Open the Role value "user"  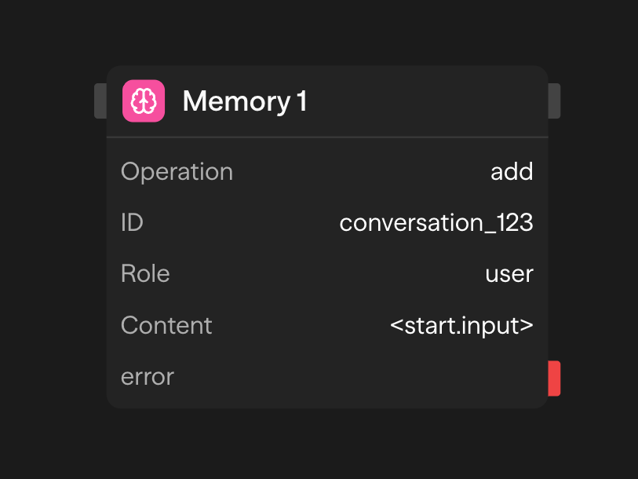[509, 274]
